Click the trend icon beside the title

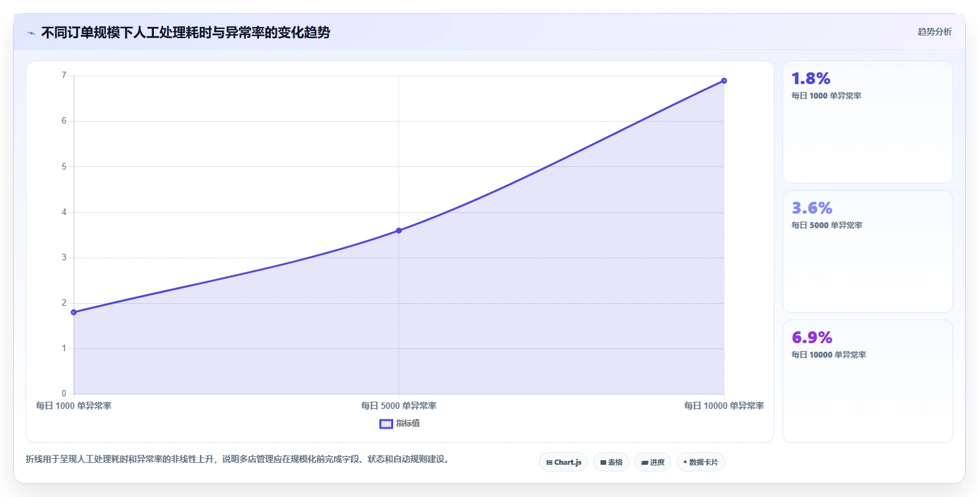[x=31, y=33]
